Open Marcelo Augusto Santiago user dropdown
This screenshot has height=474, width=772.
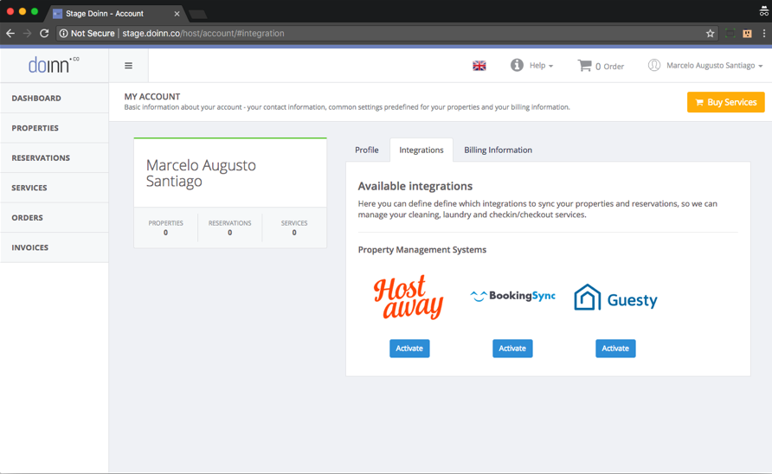714,66
